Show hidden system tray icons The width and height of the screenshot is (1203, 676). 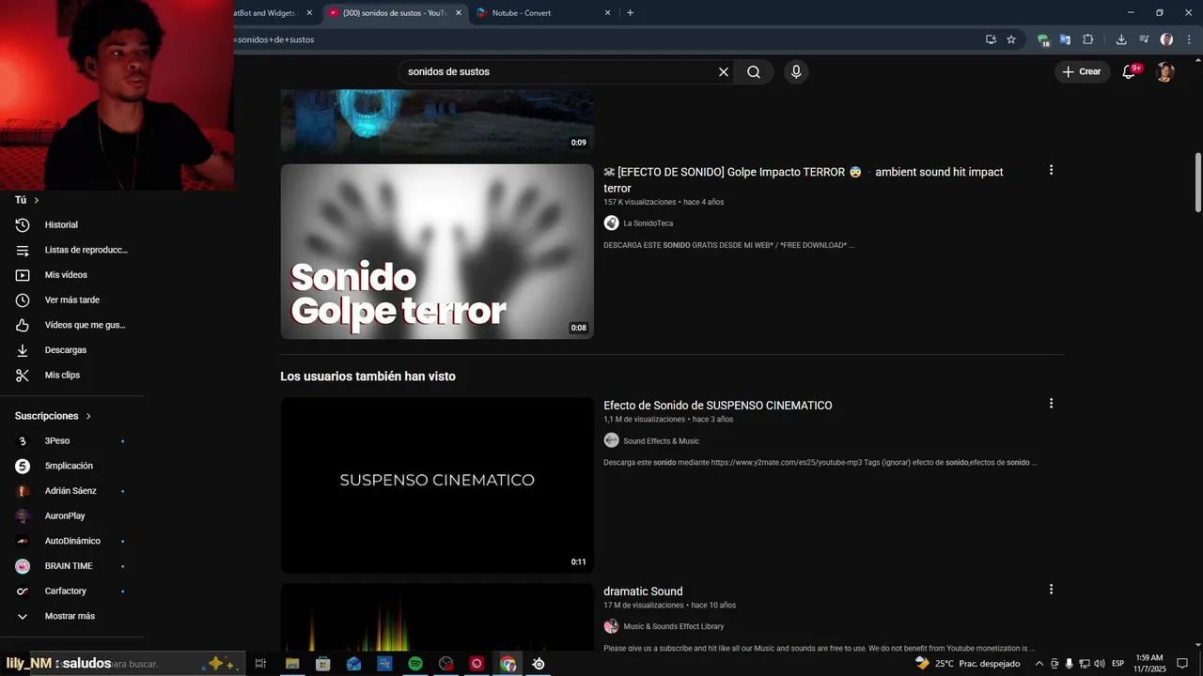pos(1039,664)
